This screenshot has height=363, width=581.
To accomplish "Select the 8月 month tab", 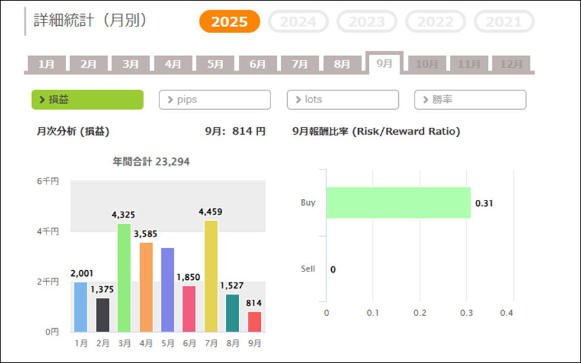I will [342, 64].
